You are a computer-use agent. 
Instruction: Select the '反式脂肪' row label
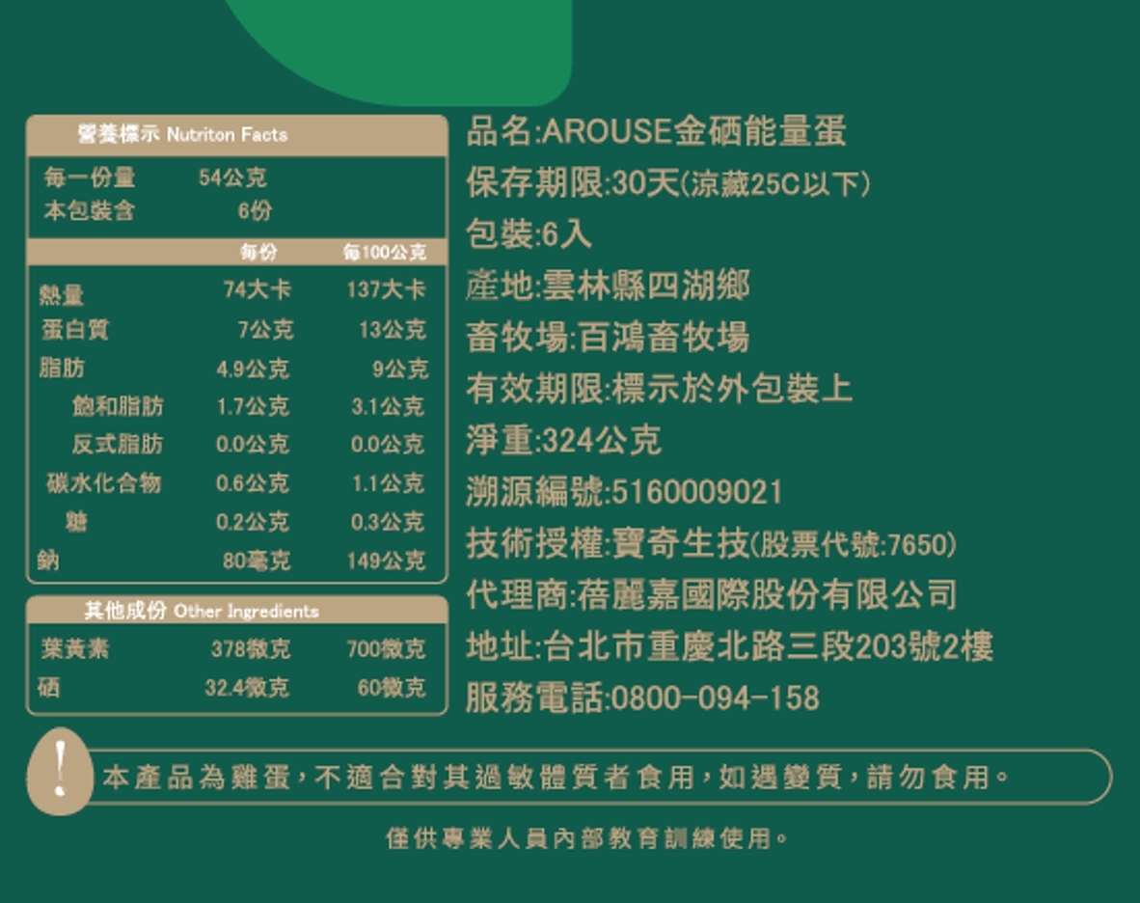118,444
